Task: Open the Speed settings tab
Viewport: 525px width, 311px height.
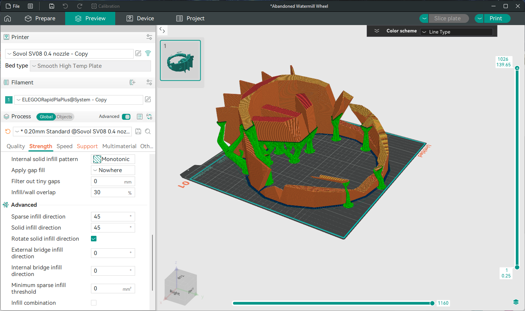Action: pos(64,146)
